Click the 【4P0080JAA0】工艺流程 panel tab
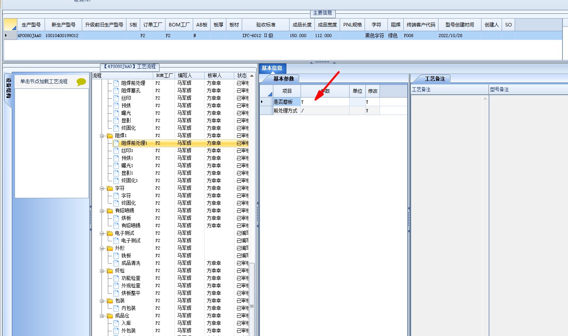The image size is (568, 336). tap(130, 67)
